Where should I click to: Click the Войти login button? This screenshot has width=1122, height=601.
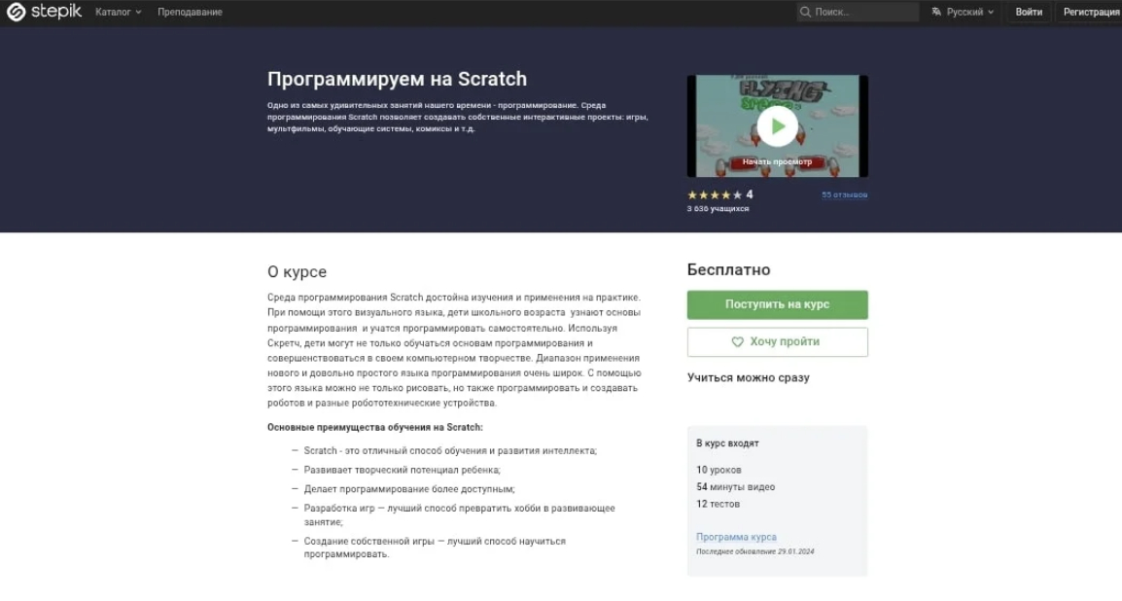point(1029,13)
